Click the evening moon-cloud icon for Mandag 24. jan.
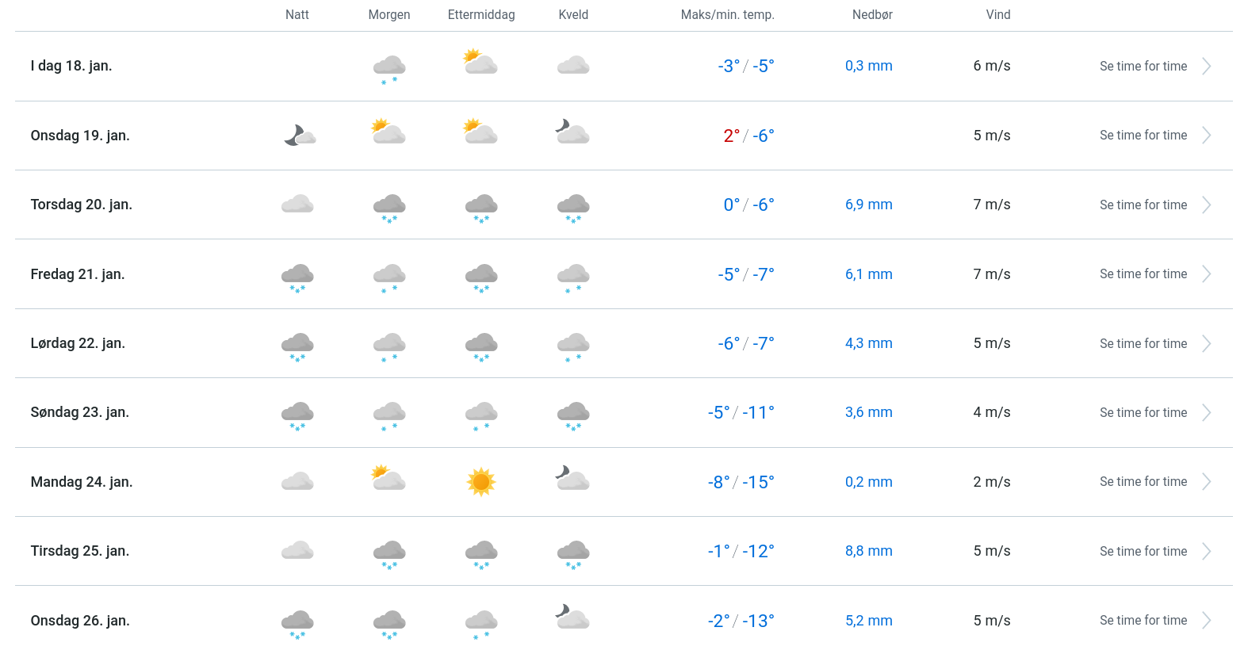The width and height of the screenshot is (1248, 654). pyautogui.click(x=572, y=478)
